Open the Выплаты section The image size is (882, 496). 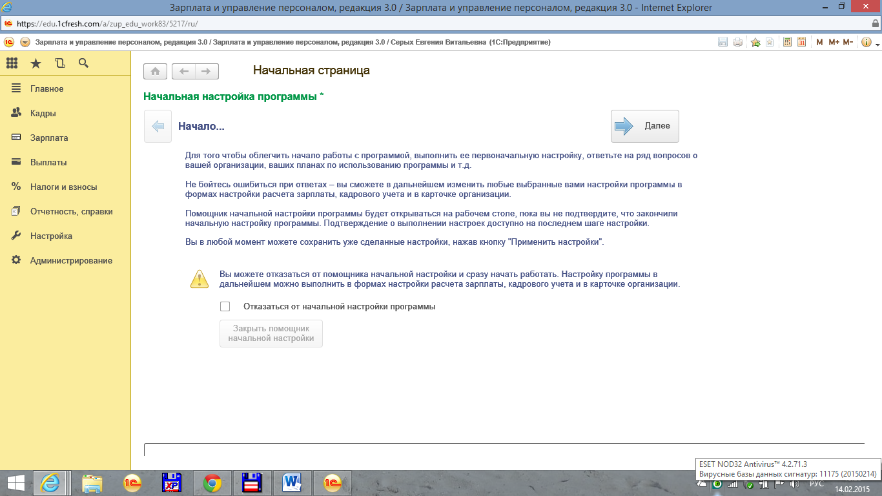(x=48, y=162)
